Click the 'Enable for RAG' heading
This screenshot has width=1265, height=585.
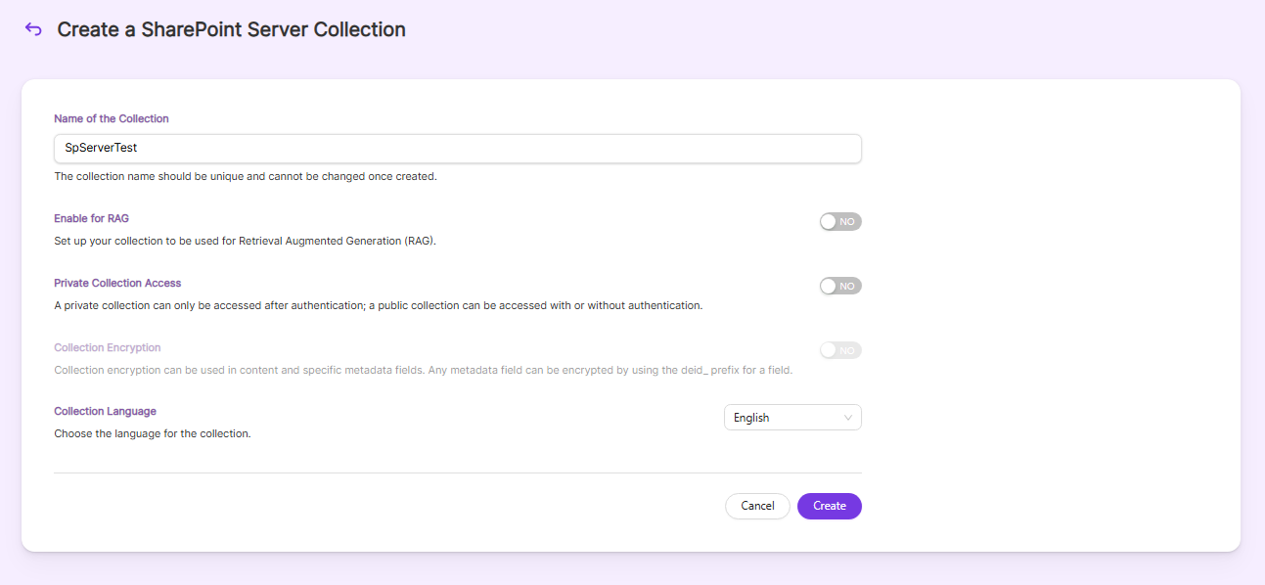[91, 218]
